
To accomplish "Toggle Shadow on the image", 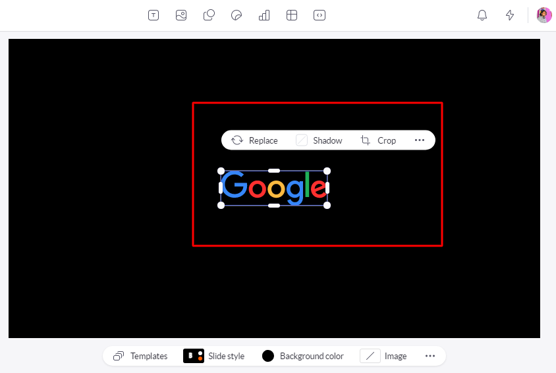I will coord(319,140).
